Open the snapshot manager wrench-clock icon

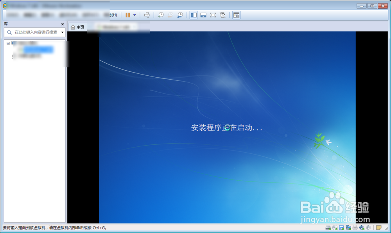pos(180,15)
